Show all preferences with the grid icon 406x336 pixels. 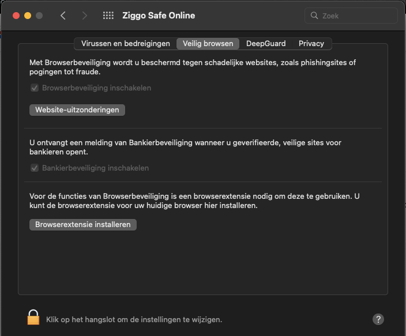[108, 16]
